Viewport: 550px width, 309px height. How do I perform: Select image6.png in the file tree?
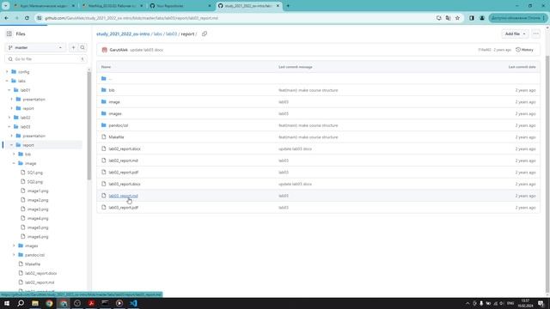point(38,237)
